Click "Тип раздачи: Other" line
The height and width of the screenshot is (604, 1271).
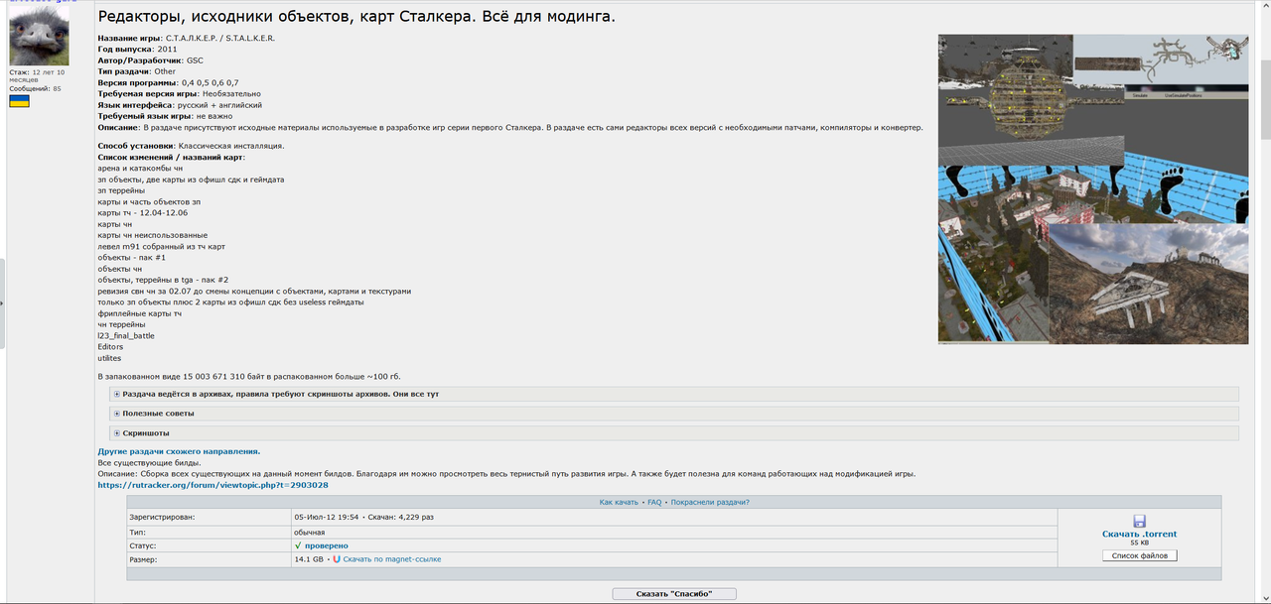point(136,71)
